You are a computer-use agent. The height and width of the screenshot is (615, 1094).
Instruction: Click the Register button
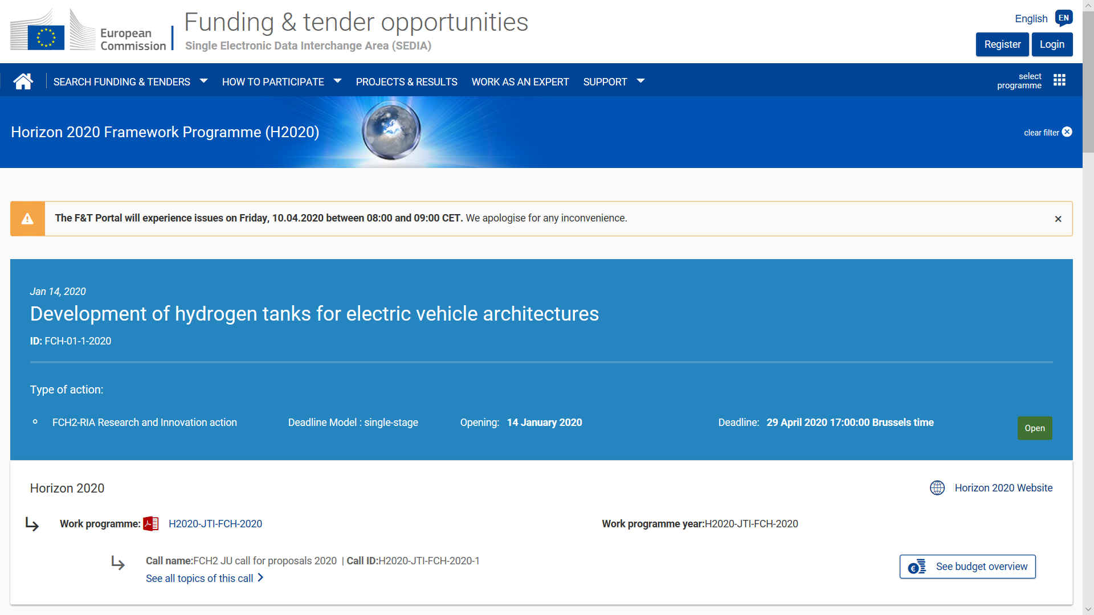1002,44
